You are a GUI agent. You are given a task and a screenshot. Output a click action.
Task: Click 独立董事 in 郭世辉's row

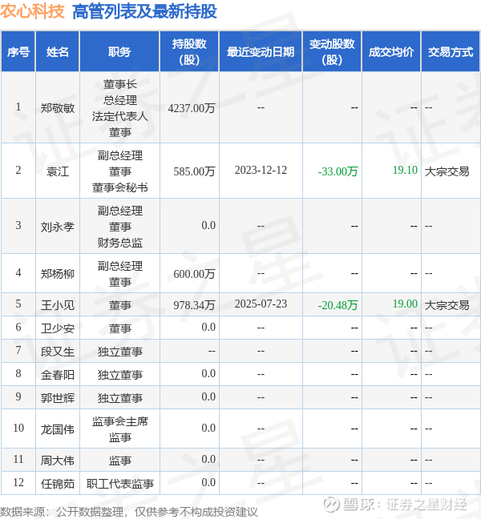click(x=120, y=398)
